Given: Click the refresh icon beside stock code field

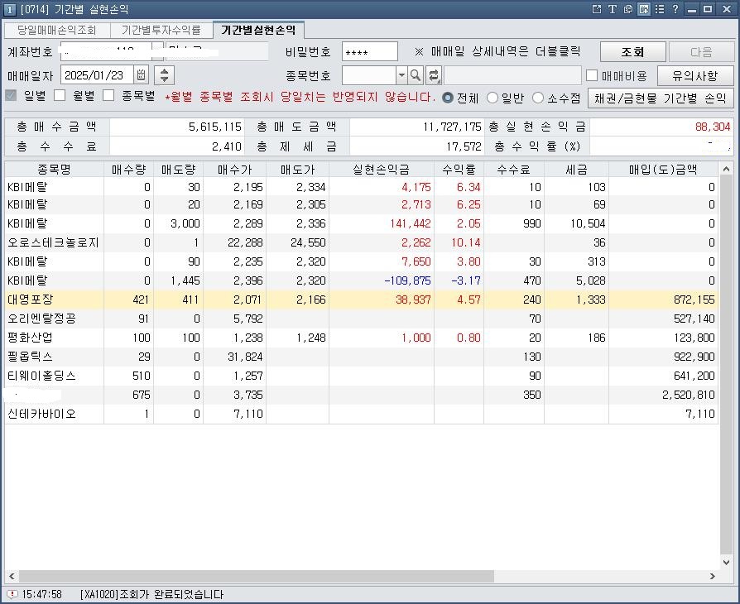Looking at the screenshot, I should pyautogui.click(x=434, y=74).
